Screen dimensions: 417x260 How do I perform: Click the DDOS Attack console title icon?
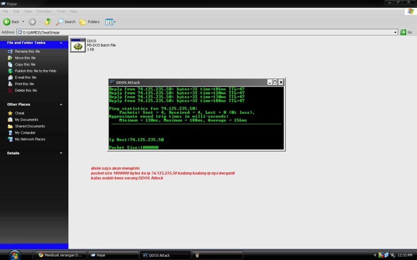[x=112, y=82]
